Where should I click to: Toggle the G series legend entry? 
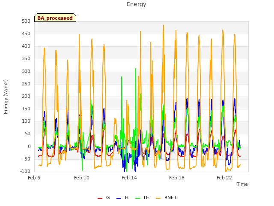(x=104, y=197)
